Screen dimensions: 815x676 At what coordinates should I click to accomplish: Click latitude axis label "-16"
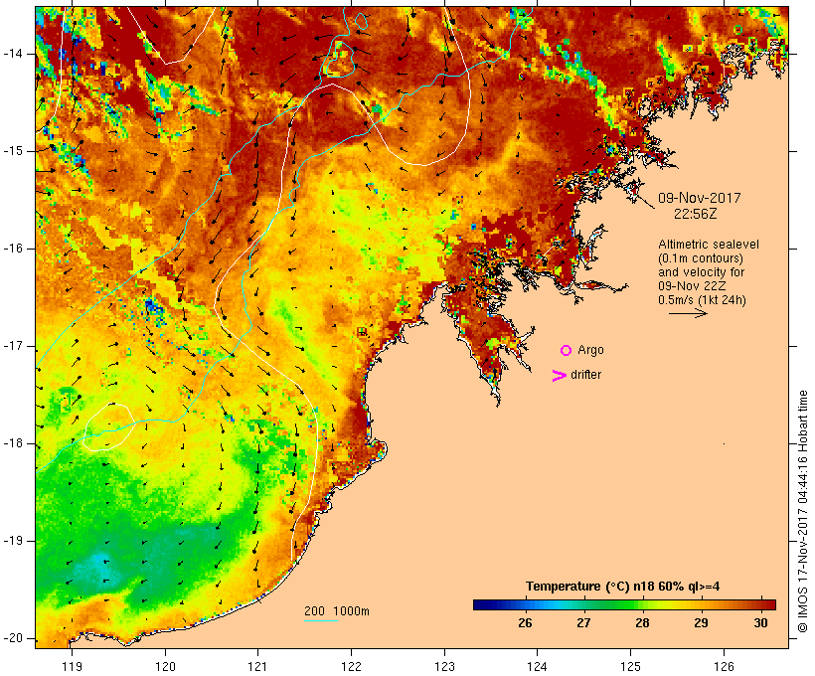[13, 249]
